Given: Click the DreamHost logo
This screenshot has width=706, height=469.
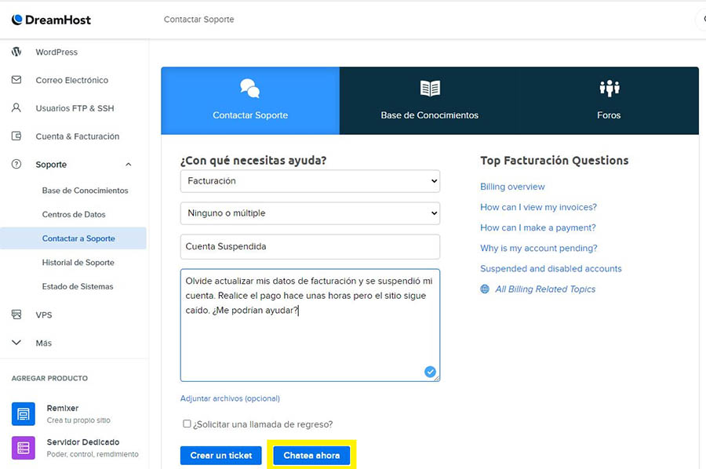Looking at the screenshot, I should (51, 20).
